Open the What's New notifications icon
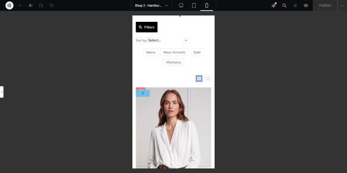The width and height of the screenshot is (347, 173). pyautogui.click(x=274, y=5)
